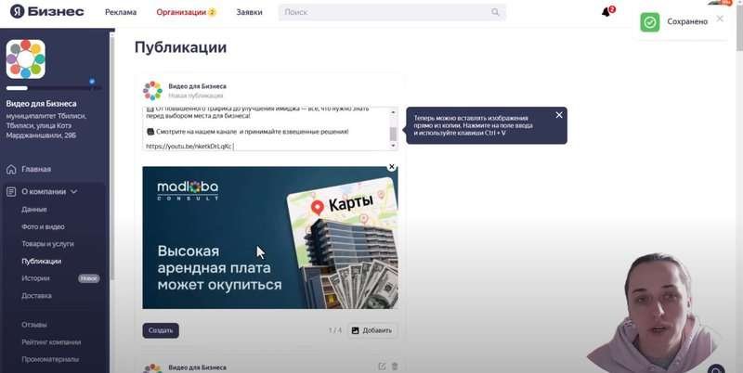Dismiss the Ctrl+V tooltip hint
The width and height of the screenshot is (743, 373).
coord(559,115)
